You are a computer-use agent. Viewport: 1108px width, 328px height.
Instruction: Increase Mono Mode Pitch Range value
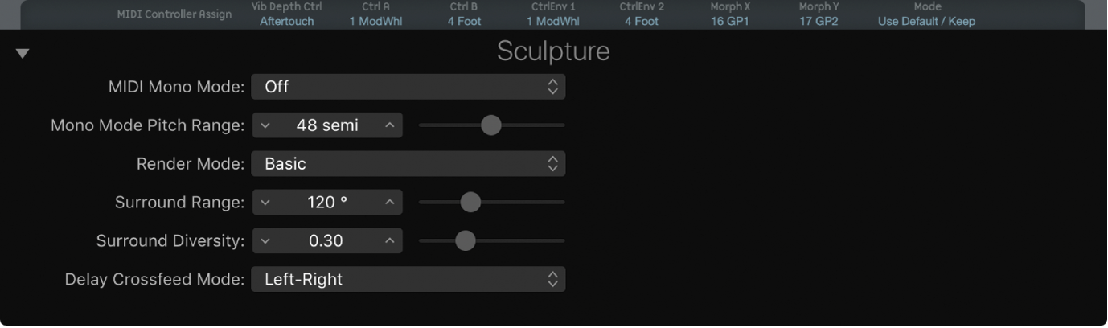[389, 125]
